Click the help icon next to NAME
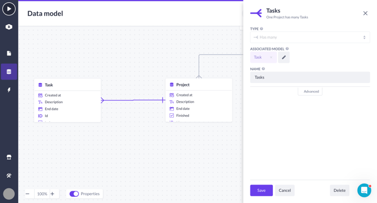This screenshot has height=203, width=377. pos(263,69)
